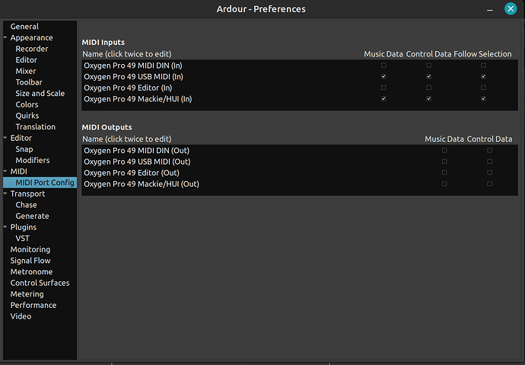Select Oxygen Pro 49 Mackie/HUI (Out) port name
Screen dimensions: 525x365
[x=141, y=184]
